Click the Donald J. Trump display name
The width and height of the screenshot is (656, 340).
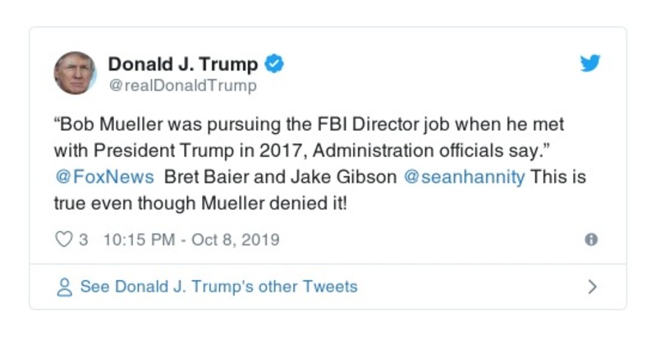pos(183,64)
